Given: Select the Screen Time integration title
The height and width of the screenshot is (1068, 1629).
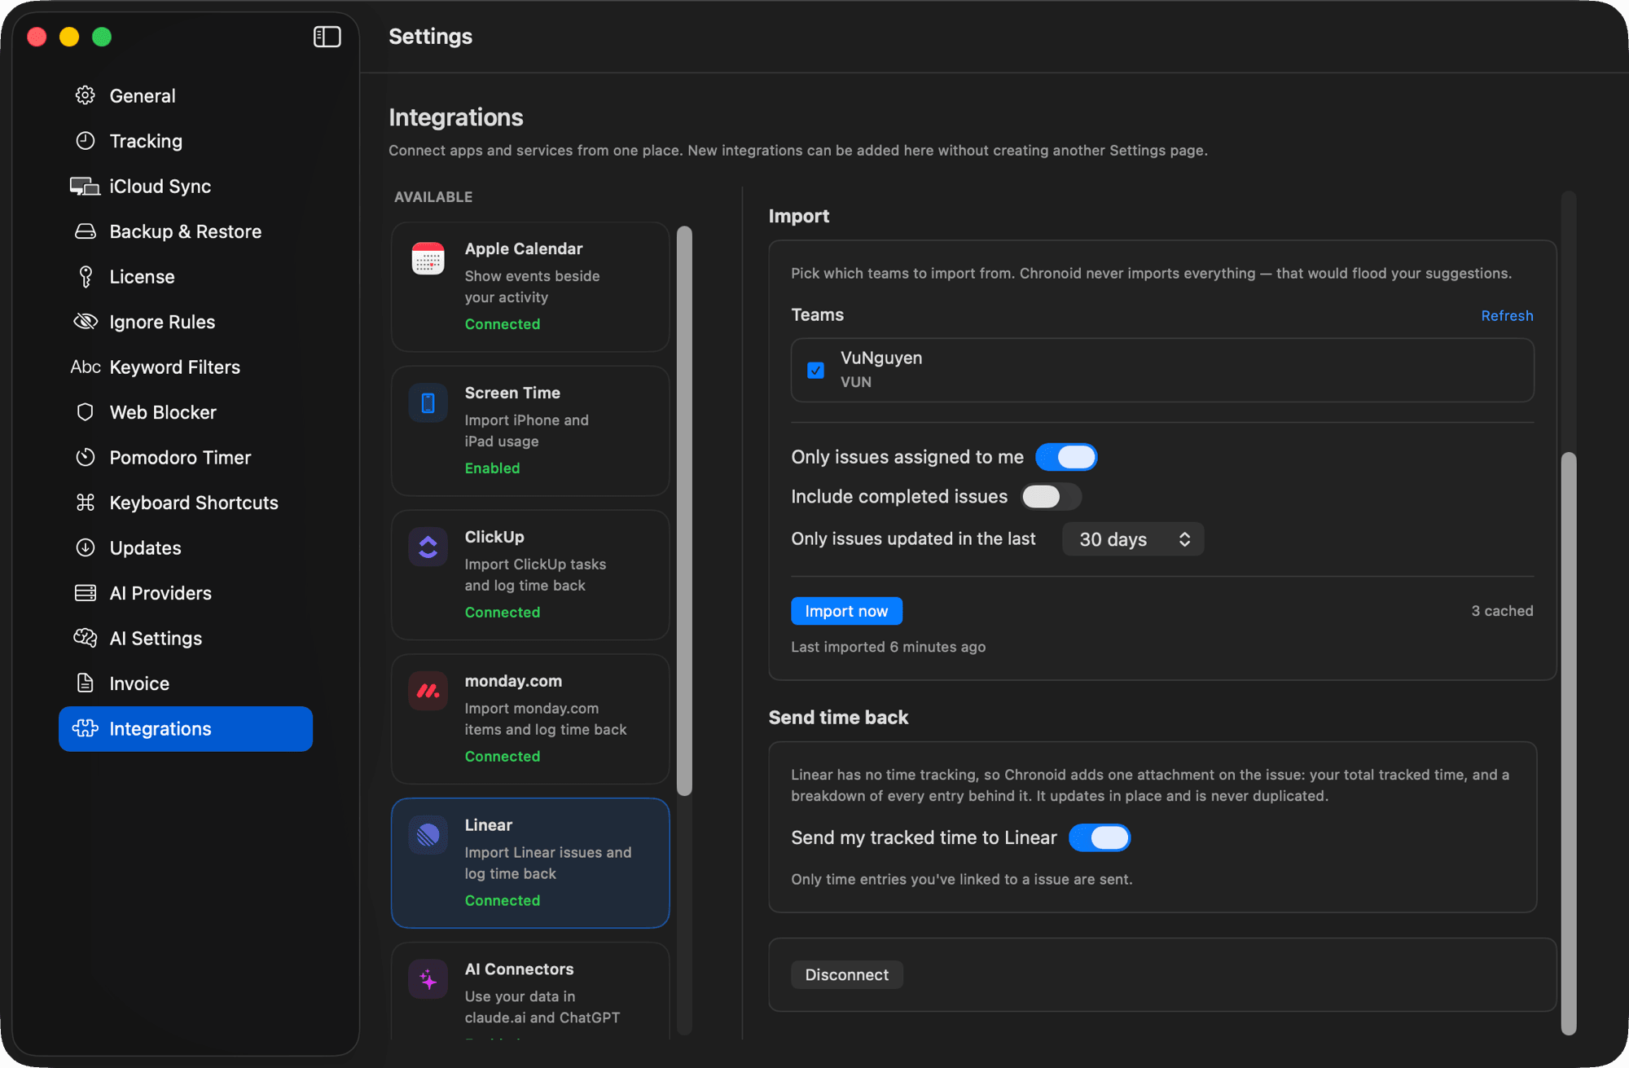Looking at the screenshot, I should point(512,393).
